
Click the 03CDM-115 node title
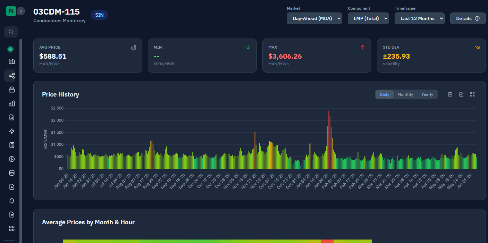click(x=57, y=11)
